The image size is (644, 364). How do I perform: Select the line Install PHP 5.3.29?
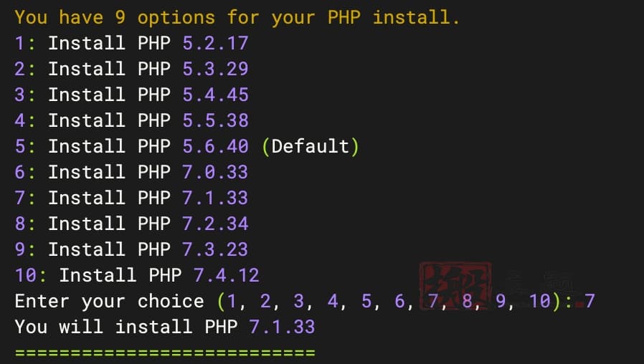[131, 69]
